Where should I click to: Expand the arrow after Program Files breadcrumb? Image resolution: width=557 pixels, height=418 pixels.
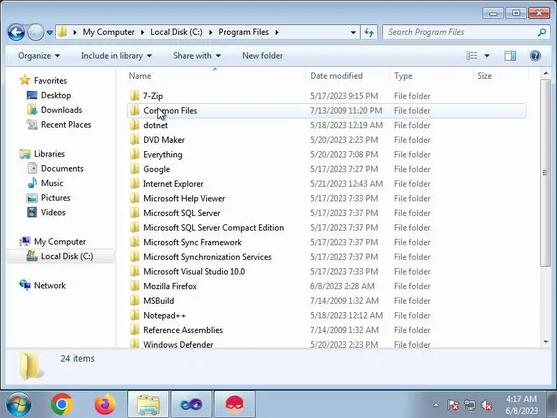coord(276,32)
